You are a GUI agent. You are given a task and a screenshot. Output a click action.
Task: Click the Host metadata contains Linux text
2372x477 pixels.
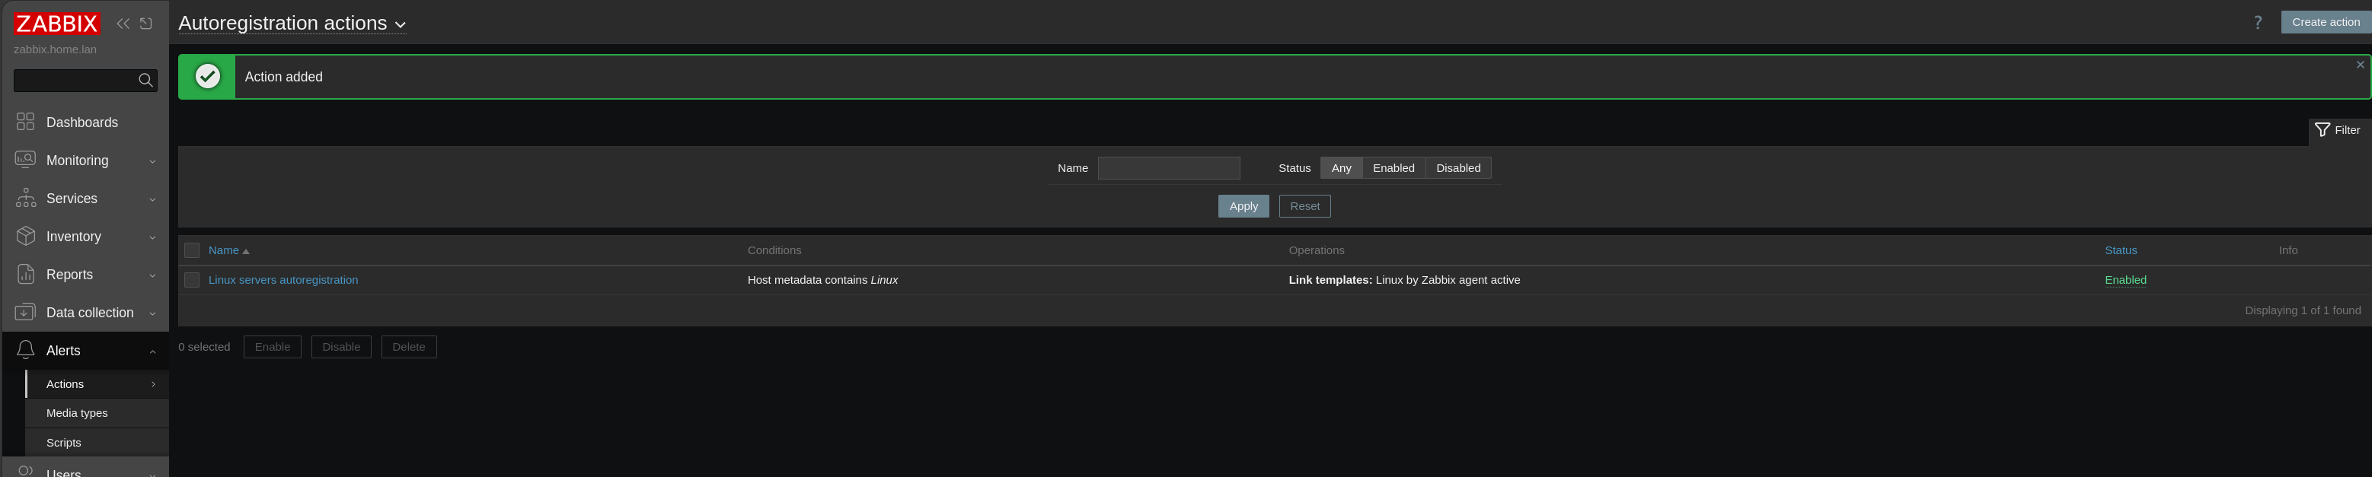[x=822, y=279]
